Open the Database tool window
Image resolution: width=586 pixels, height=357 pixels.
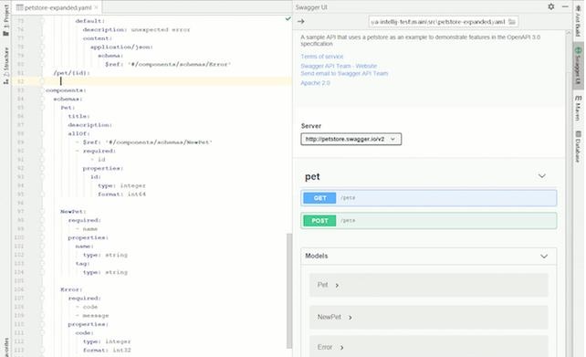click(578, 146)
